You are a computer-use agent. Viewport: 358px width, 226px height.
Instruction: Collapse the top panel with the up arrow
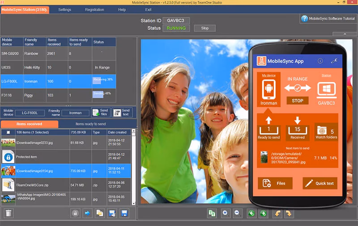tap(345, 33)
